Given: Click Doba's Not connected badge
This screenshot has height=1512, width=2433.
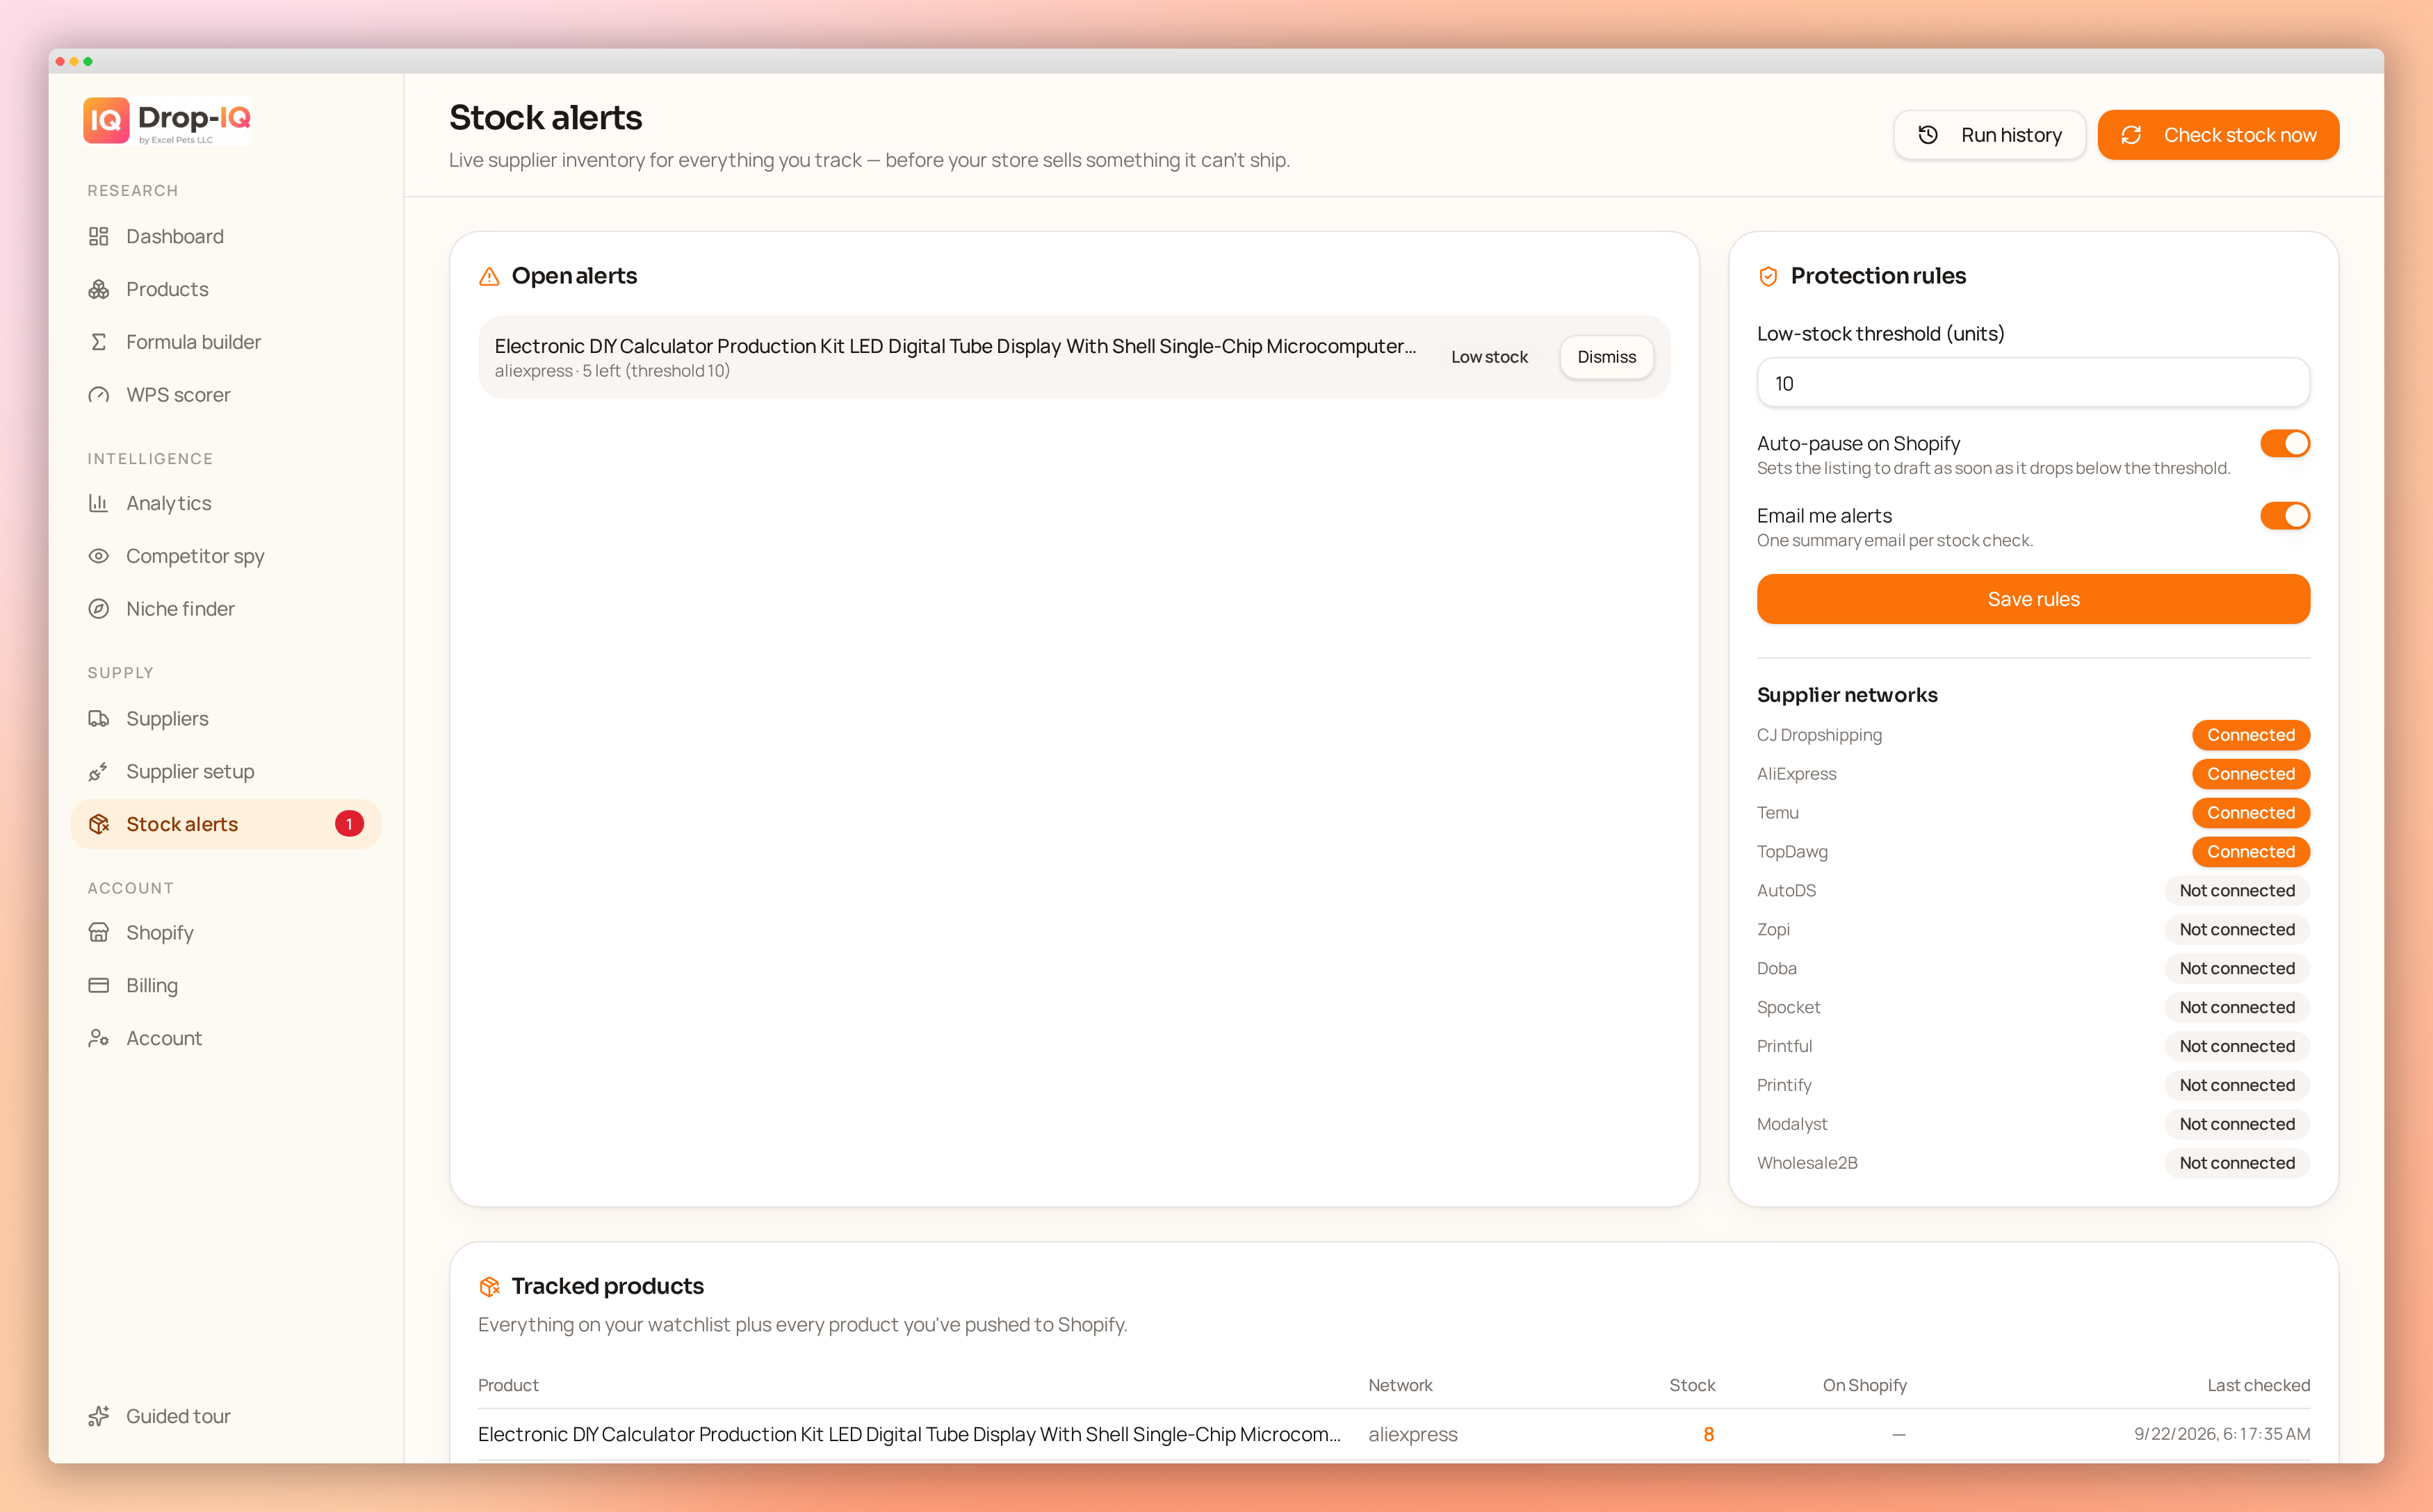Looking at the screenshot, I should (x=2237, y=969).
